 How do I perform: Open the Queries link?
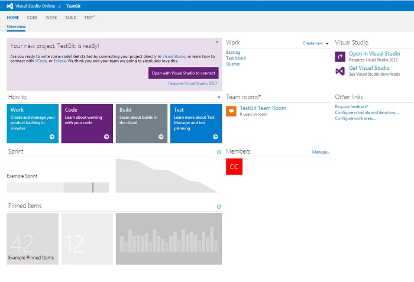coord(233,64)
